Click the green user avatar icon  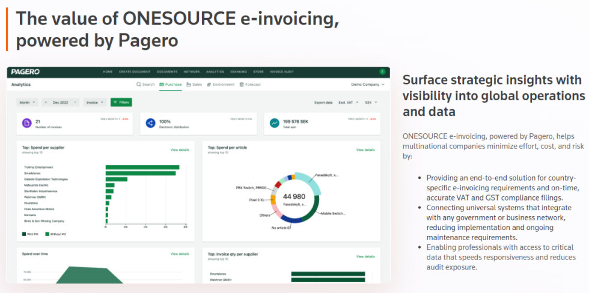coord(381,72)
